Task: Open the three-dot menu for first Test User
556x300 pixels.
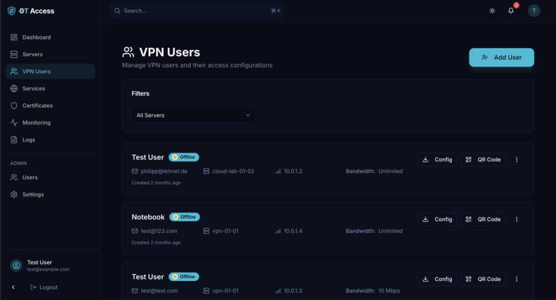Action: click(x=516, y=159)
